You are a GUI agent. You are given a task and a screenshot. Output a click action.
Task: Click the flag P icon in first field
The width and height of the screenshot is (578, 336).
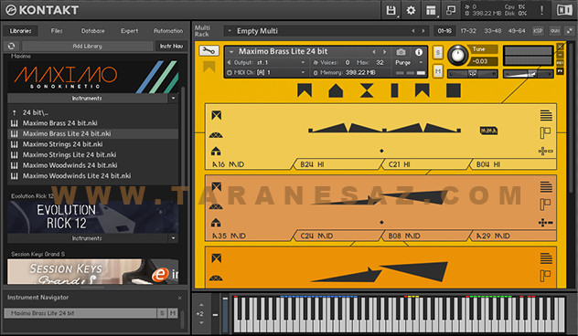pos(545,132)
